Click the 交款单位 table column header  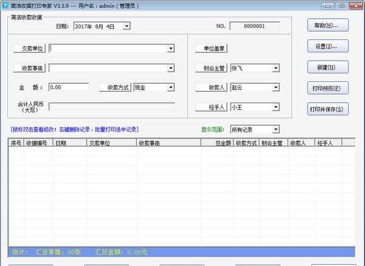coord(111,143)
